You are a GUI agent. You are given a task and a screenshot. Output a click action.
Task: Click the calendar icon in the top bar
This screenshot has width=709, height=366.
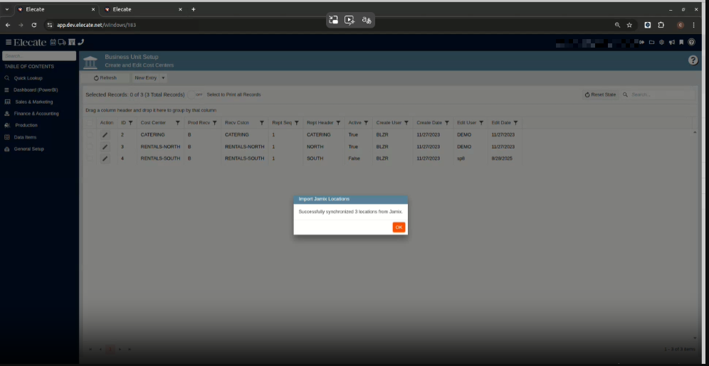(53, 42)
